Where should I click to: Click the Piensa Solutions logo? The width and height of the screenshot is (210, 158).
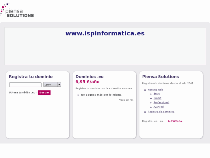[x=17, y=10]
